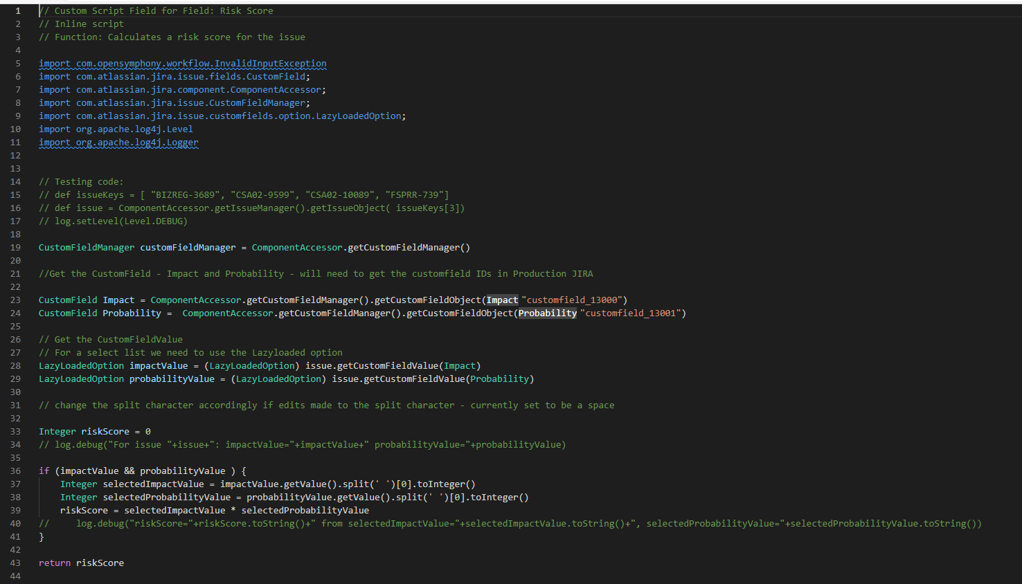This screenshot has height=584, width=1022.
Task: Click the '// Testing code:' comment
Action: pos(81,182)
